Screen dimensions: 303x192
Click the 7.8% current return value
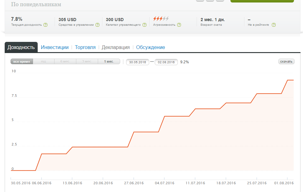pos(17,19)
